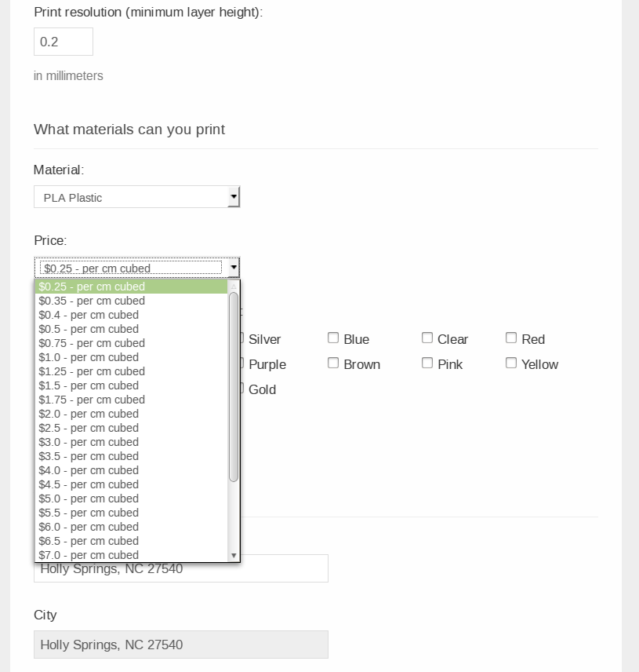Choose $7.0 per cm cubed option
639x672 pixels.
click(x=89, y=555)
